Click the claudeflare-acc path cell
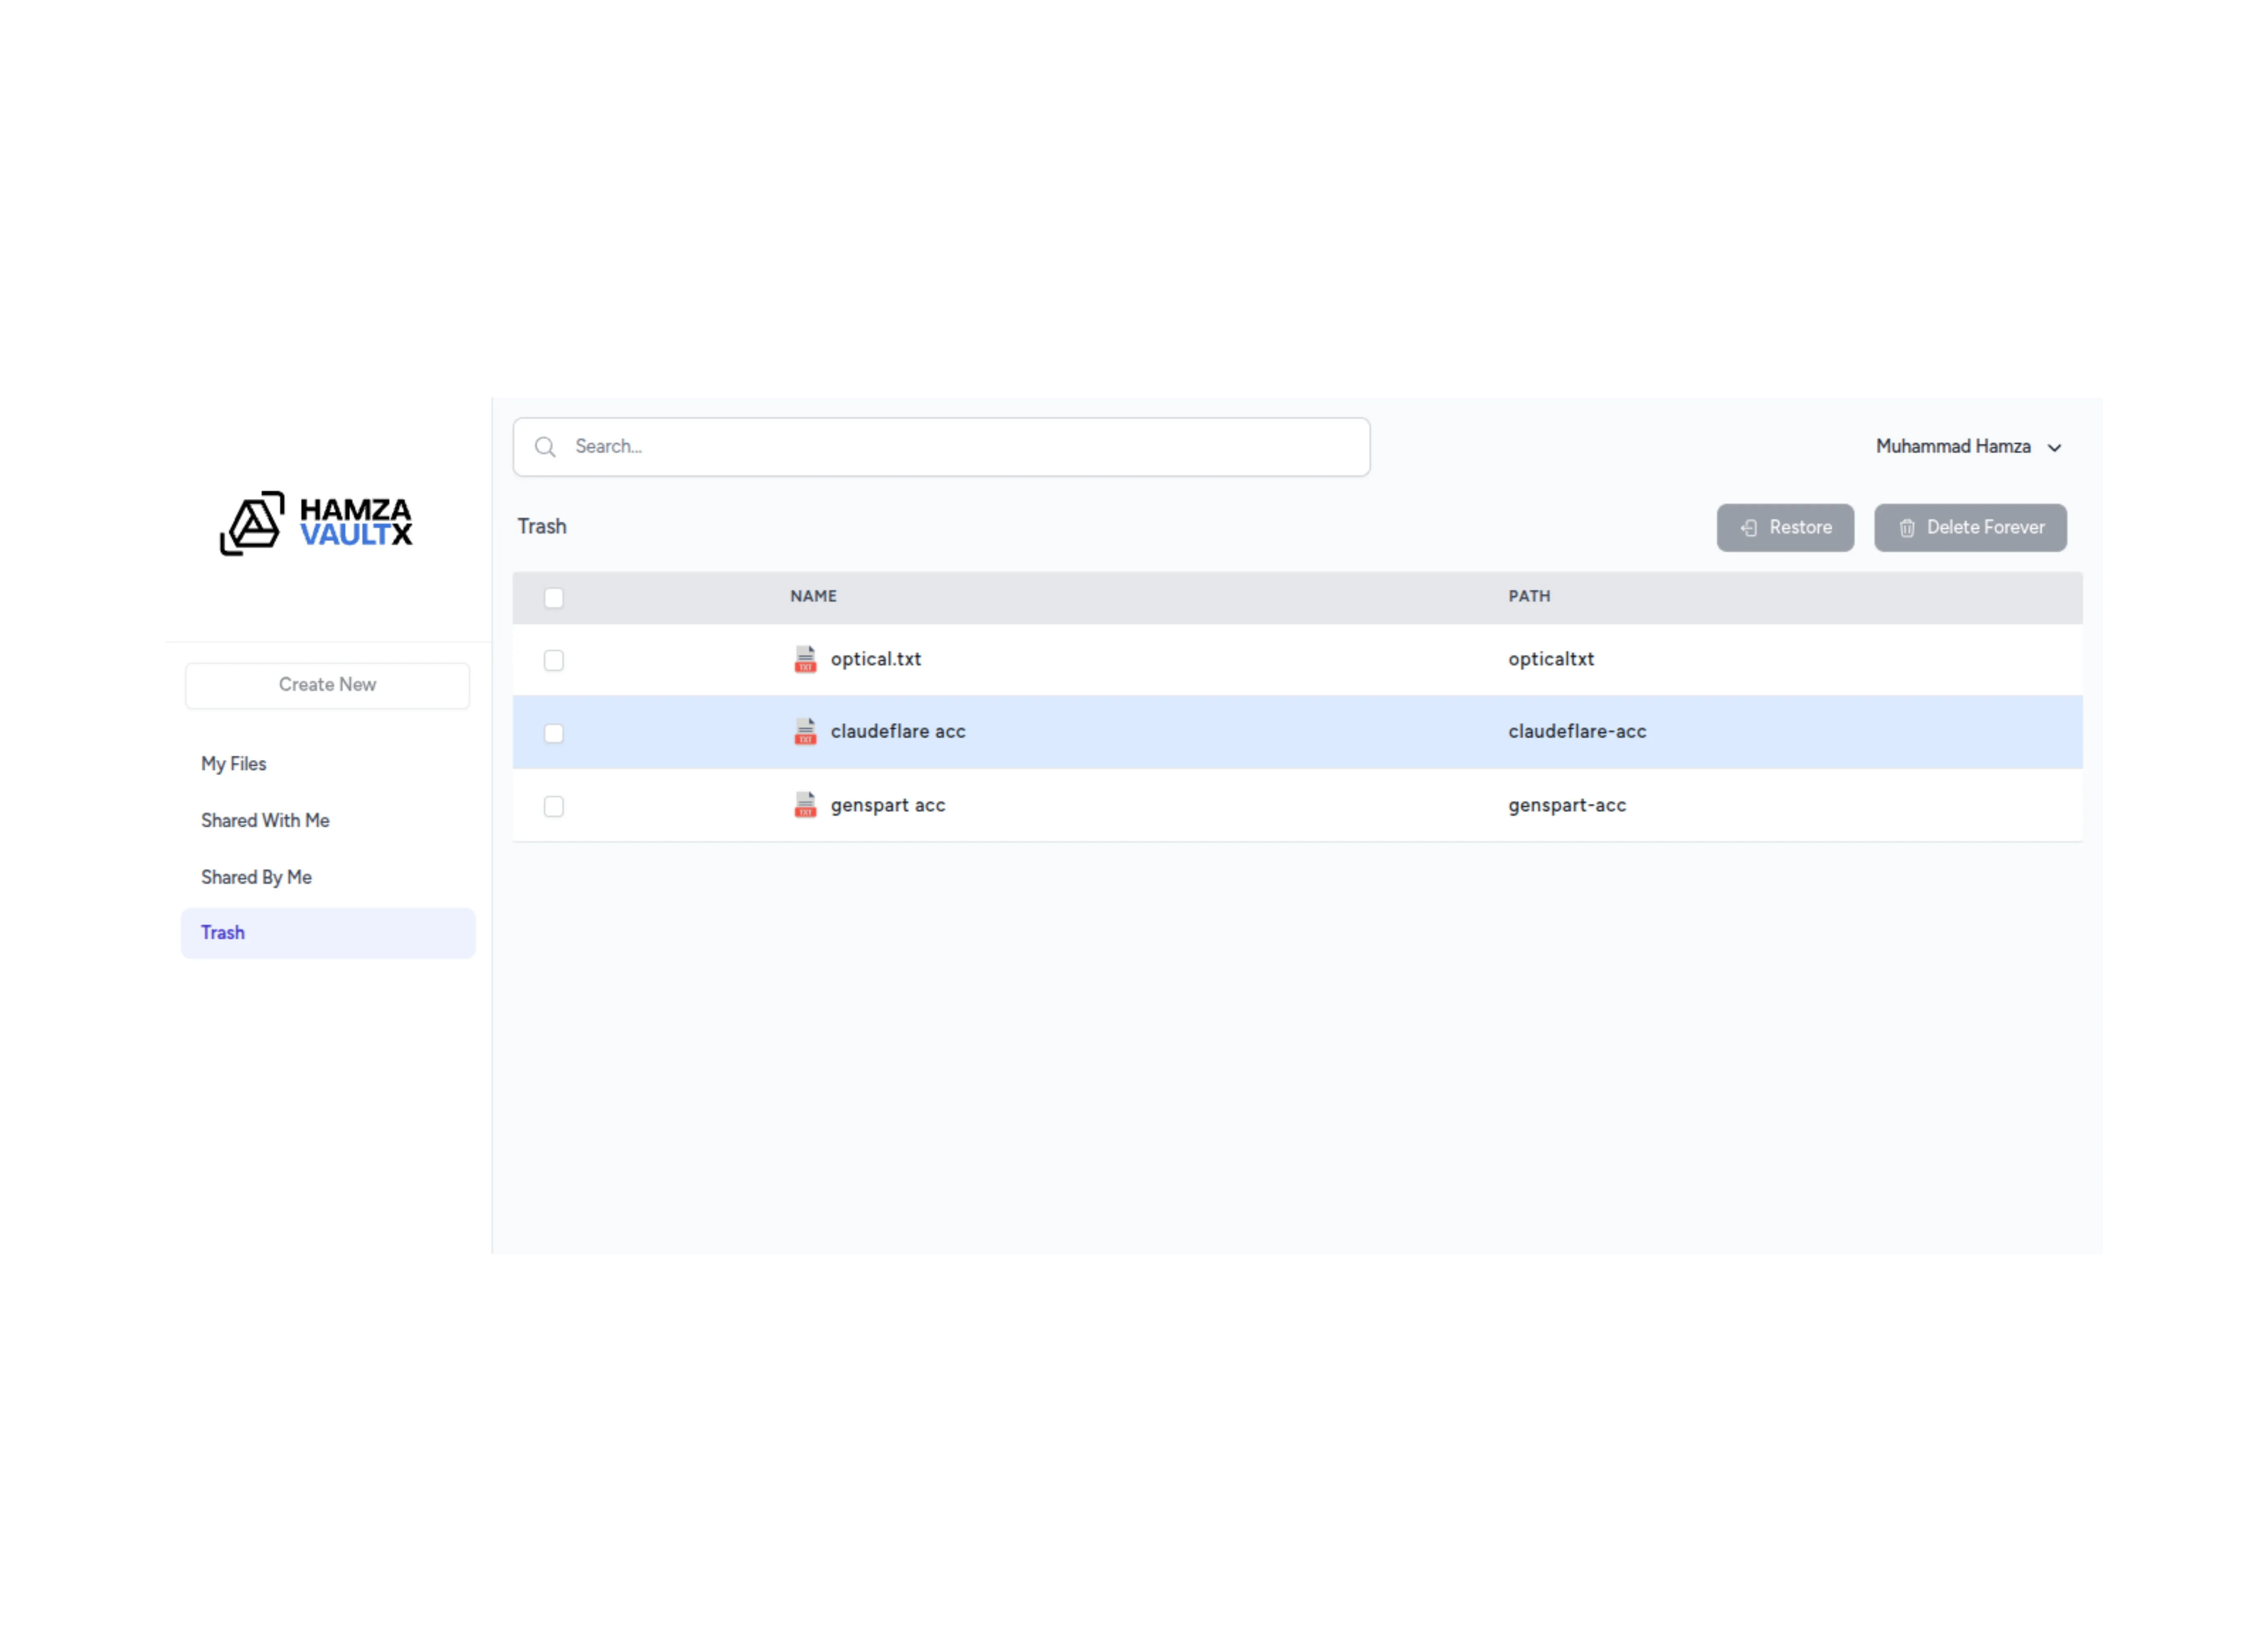Image resolution: width=2268 pixels, height=1651 pixels. [1577, 731]
